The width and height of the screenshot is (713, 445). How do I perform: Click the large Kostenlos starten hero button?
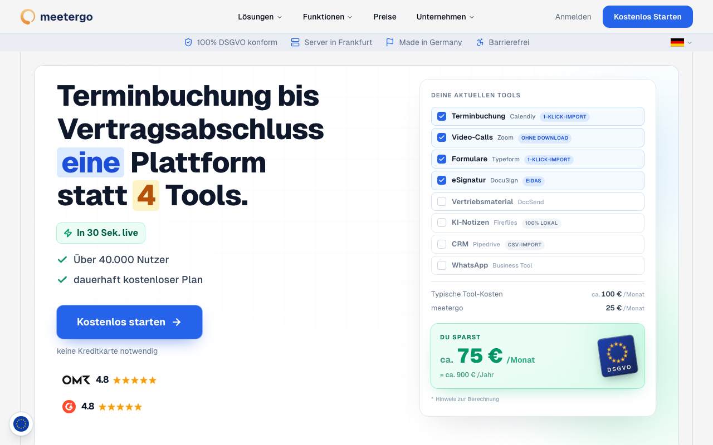point(129,322)
